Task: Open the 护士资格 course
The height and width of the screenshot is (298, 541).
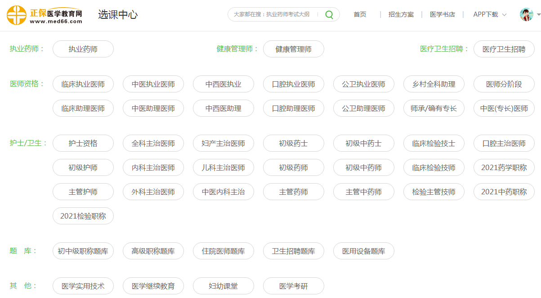Action: pos(83,143)
